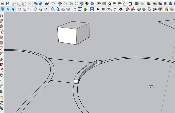Click the blue-white plant logo icon

point(92,9)
